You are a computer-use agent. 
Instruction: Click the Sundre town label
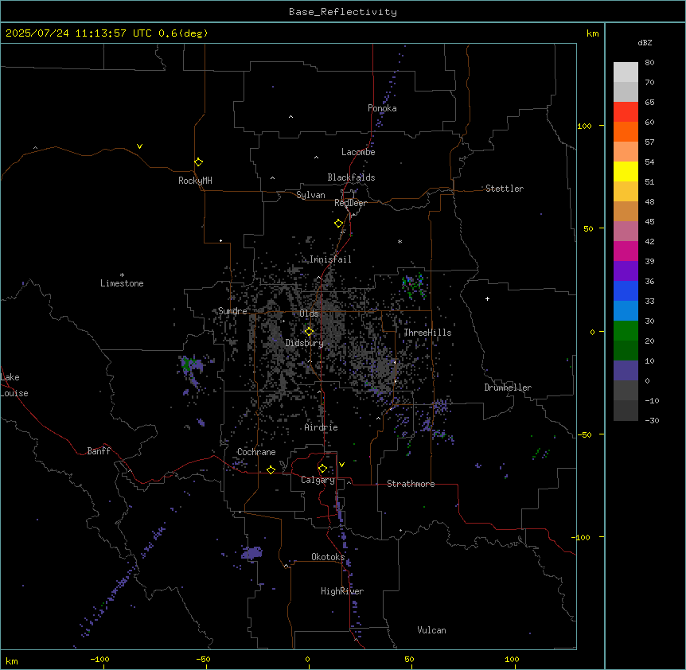[232, 311]
